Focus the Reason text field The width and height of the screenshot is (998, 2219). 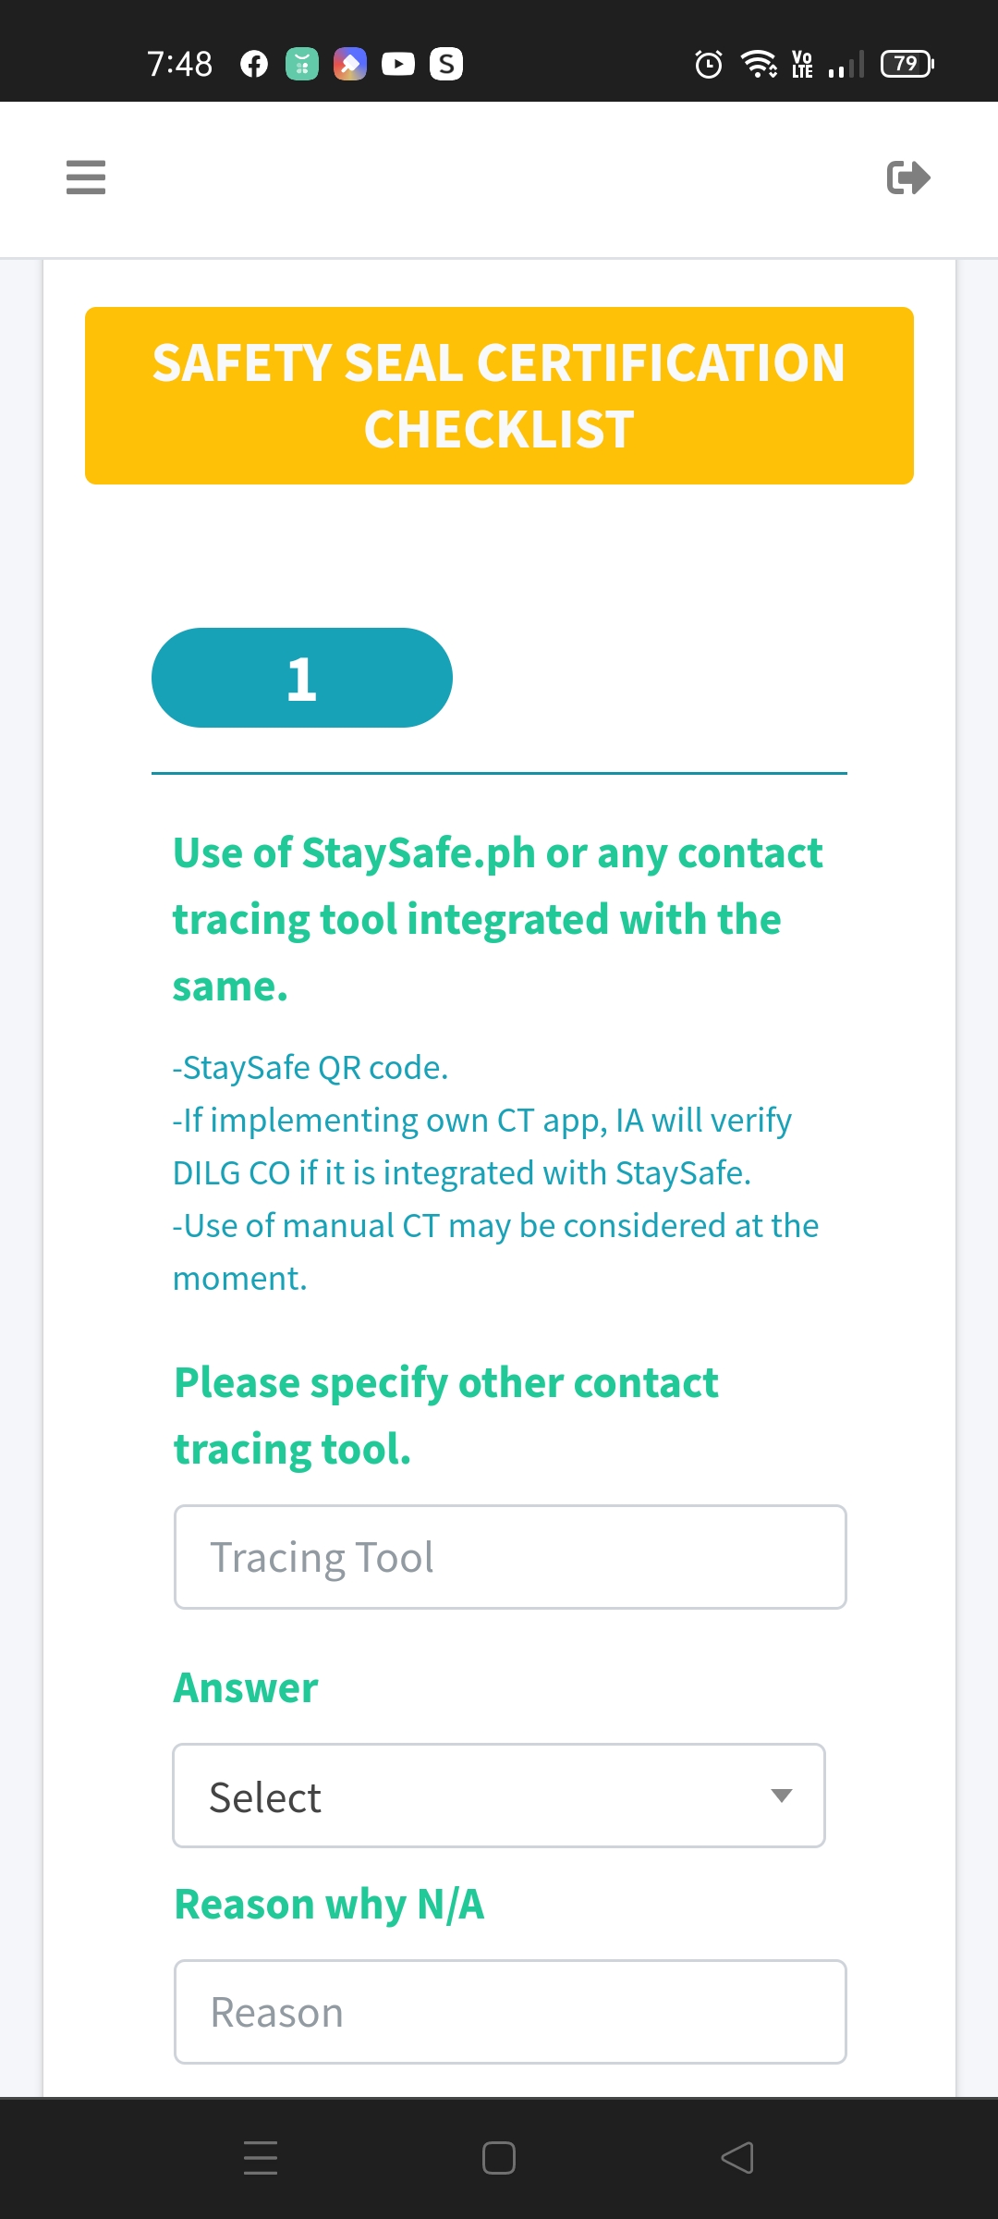point(510,2012)
